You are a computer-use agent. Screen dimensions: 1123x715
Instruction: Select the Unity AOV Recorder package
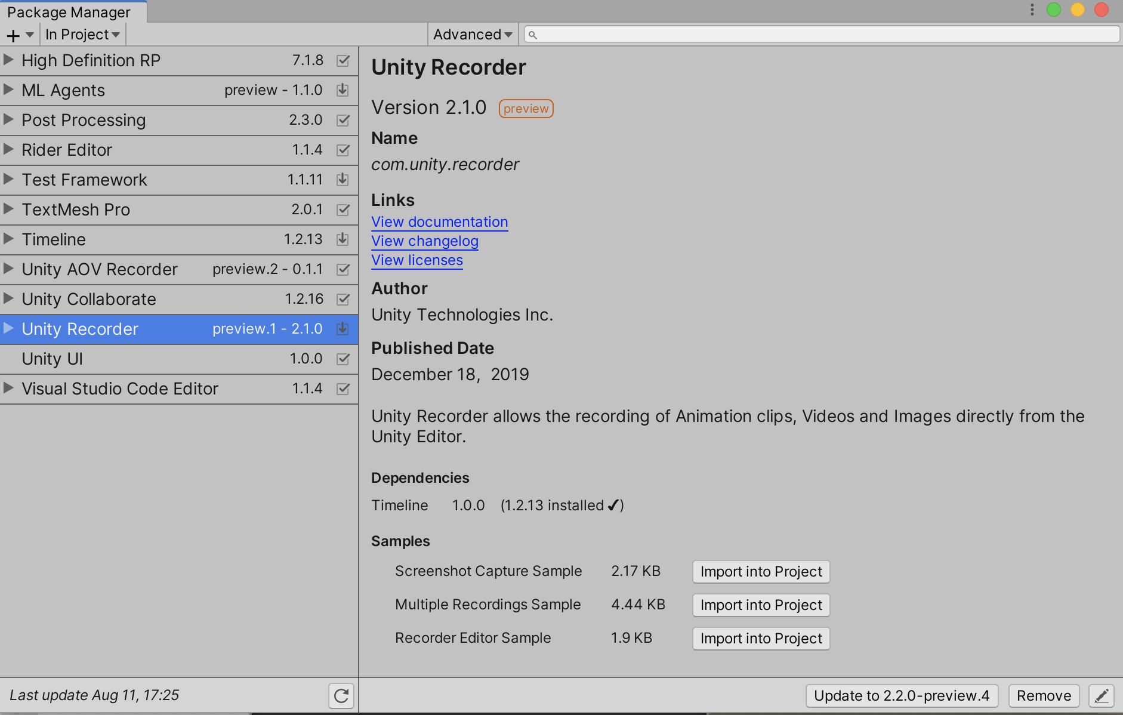(x=179, y=269)
